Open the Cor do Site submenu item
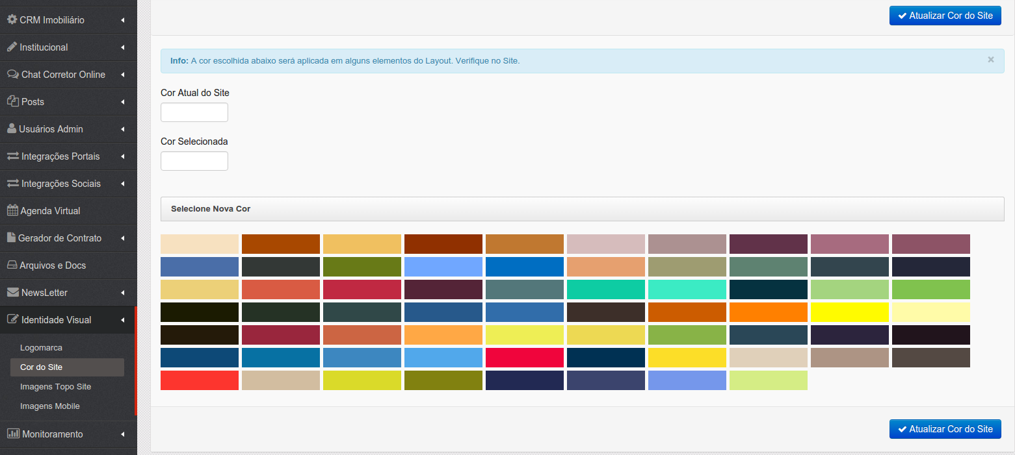 tap(67, 367)
